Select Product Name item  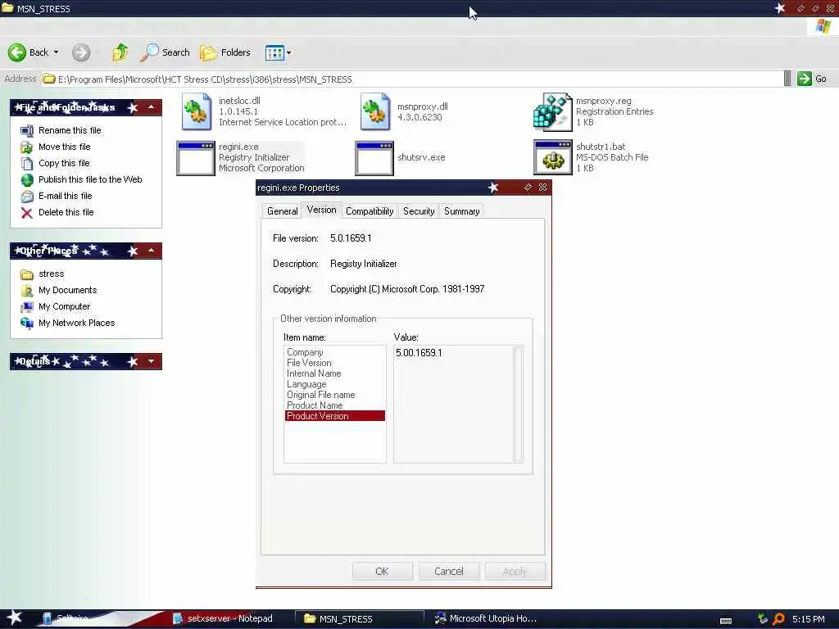coord(315,405)
